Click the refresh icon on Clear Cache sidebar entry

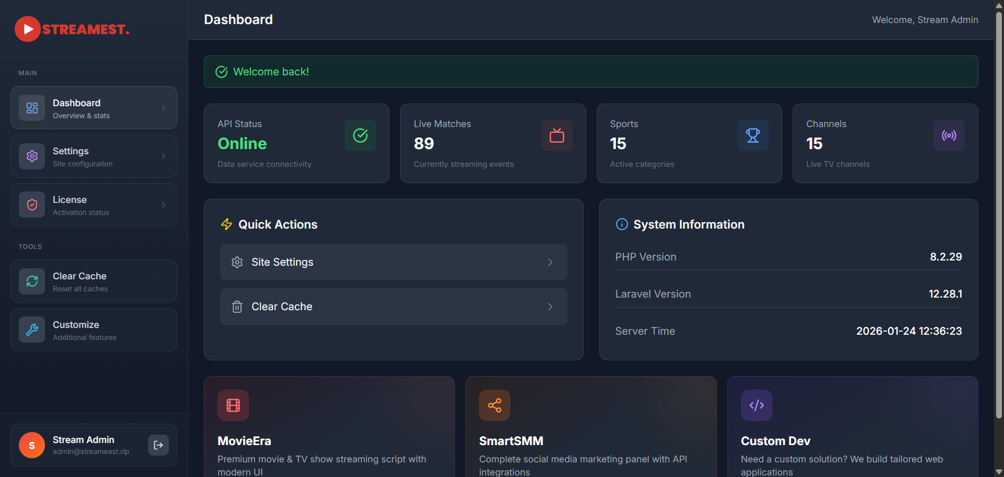tap(31, 281)
